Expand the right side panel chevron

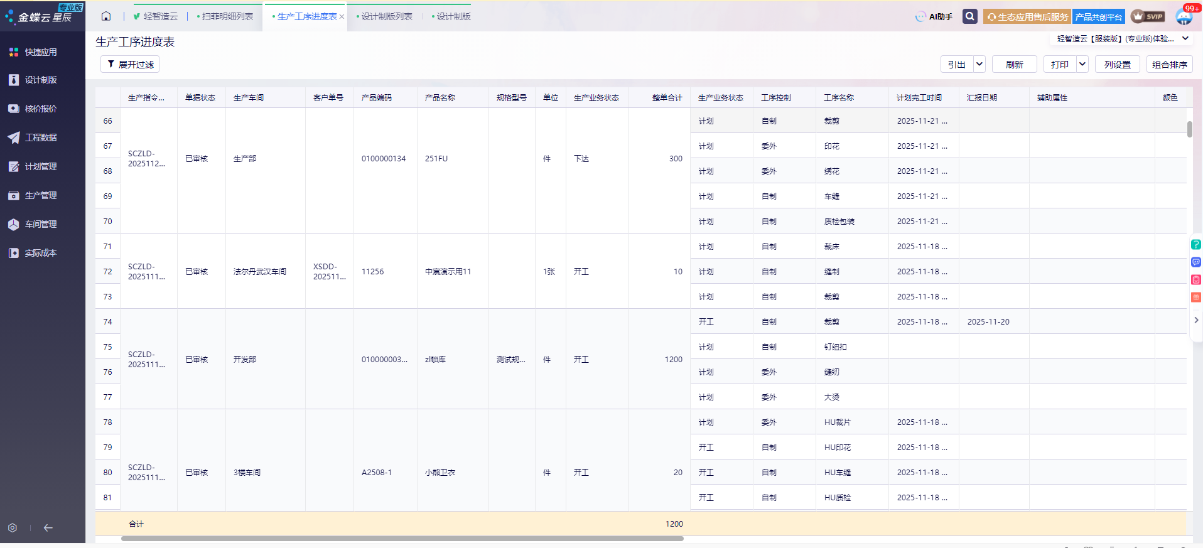1196,320
